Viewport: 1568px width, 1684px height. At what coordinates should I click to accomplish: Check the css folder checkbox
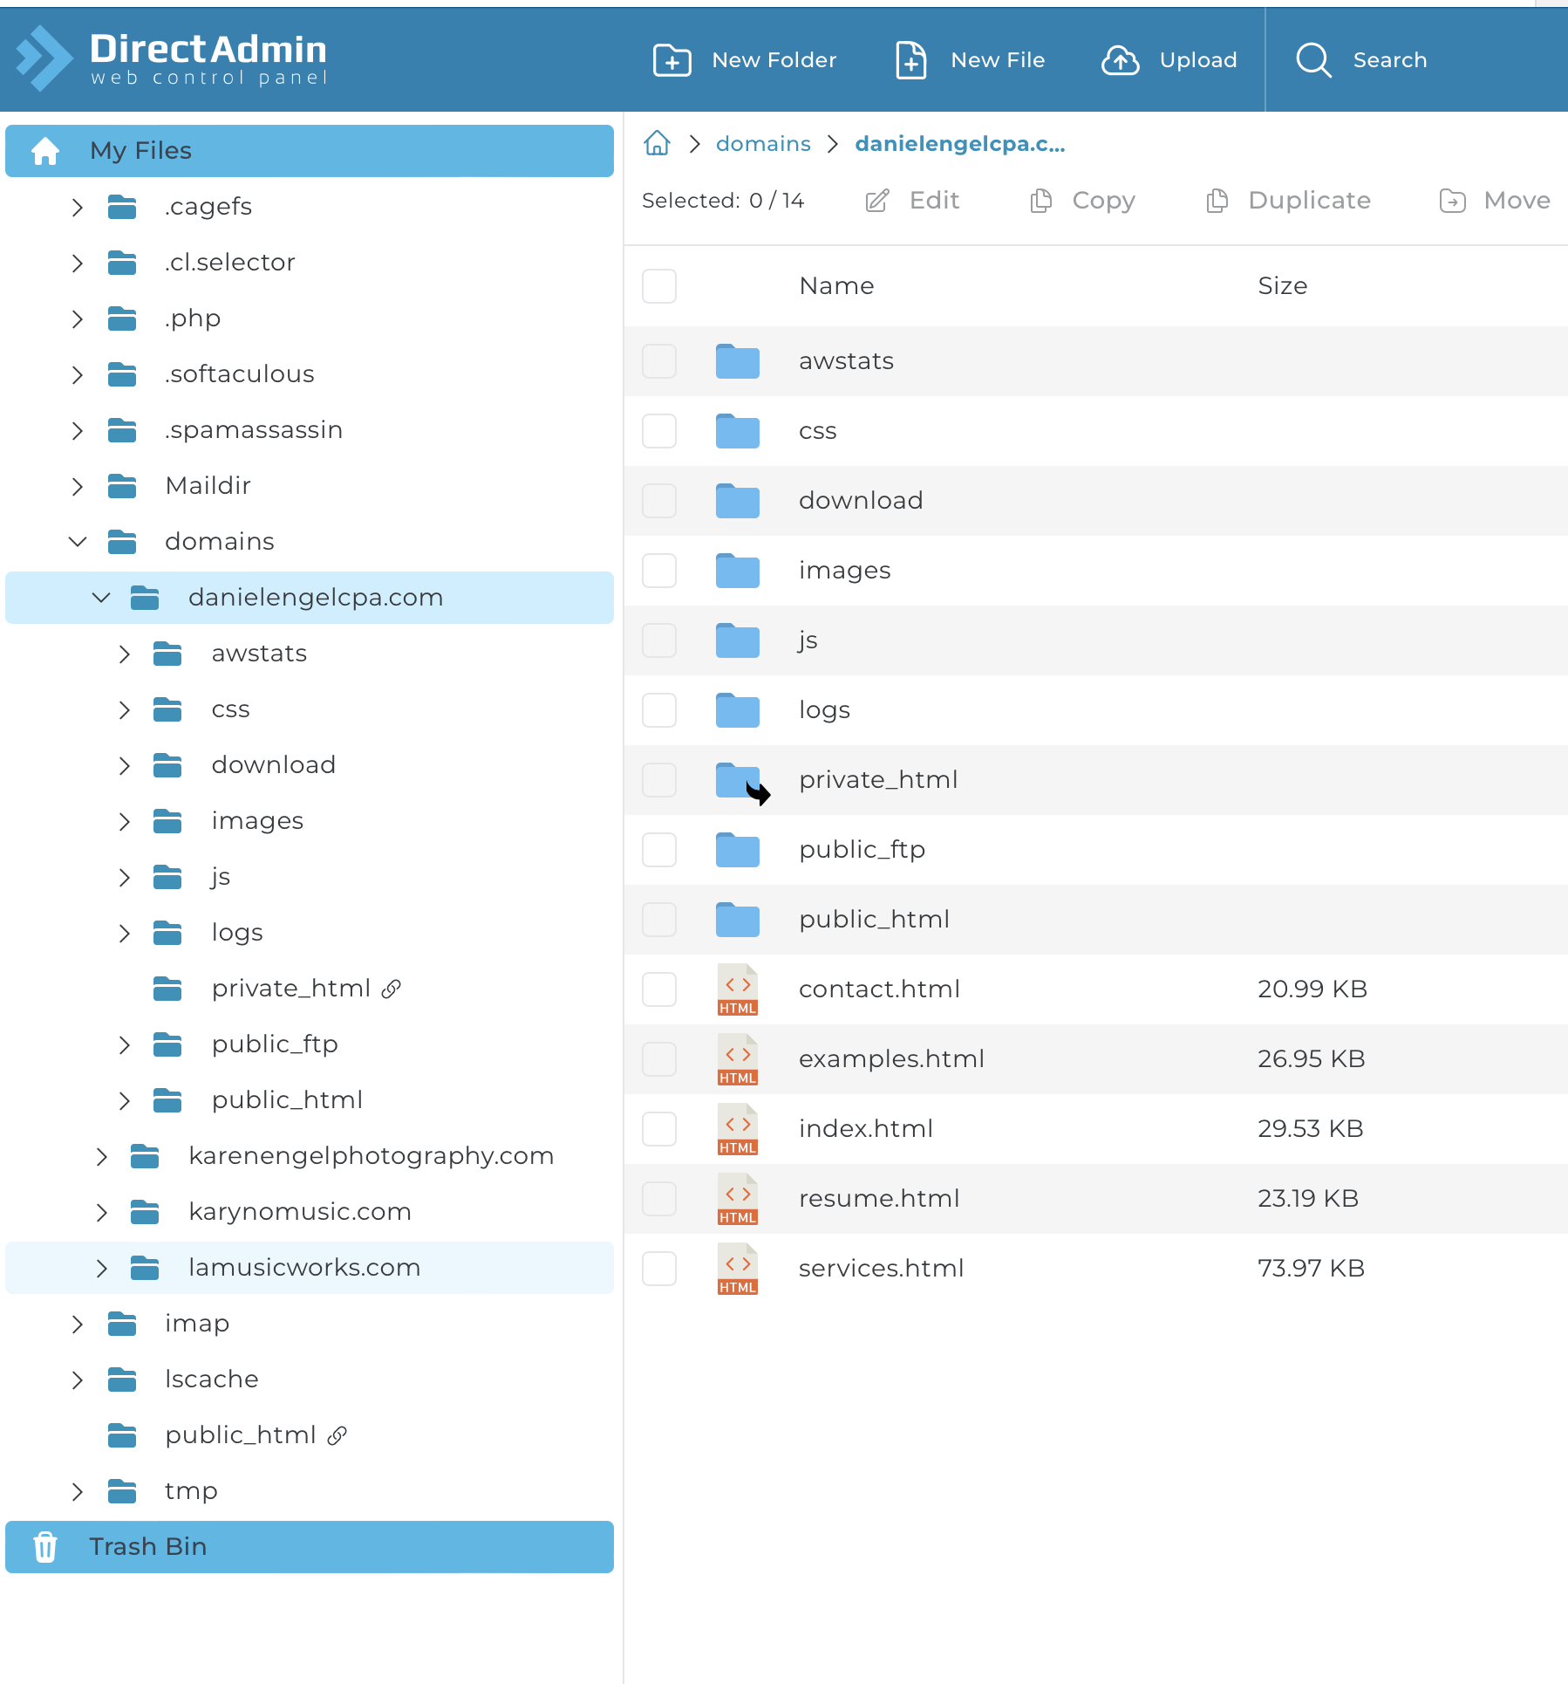pyautogui.click(x=659, y=431)
